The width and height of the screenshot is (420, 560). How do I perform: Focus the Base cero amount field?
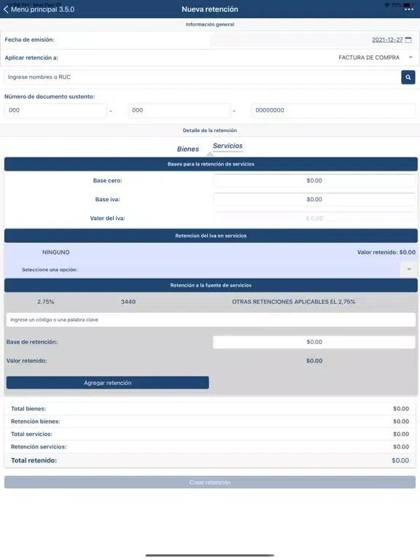click(314, 181)
